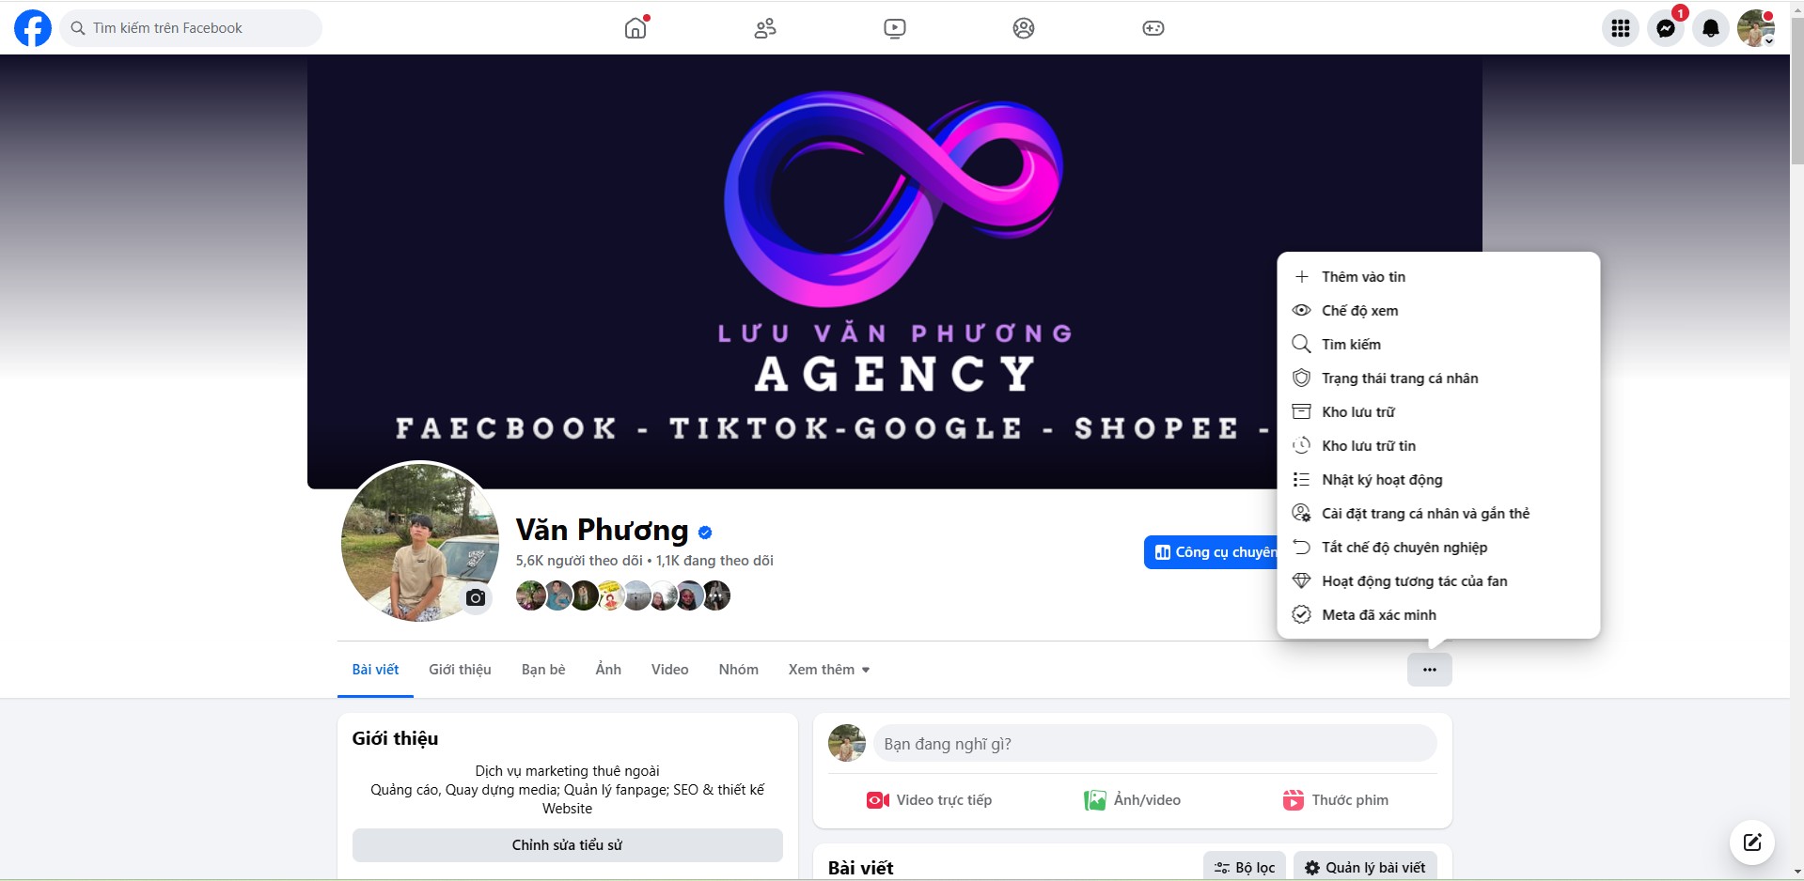This screenshot has width=1804, height=881.
Task: Open account menu from profile avatar arrow
Action: pyautogui.click(x=1769, y=41)
